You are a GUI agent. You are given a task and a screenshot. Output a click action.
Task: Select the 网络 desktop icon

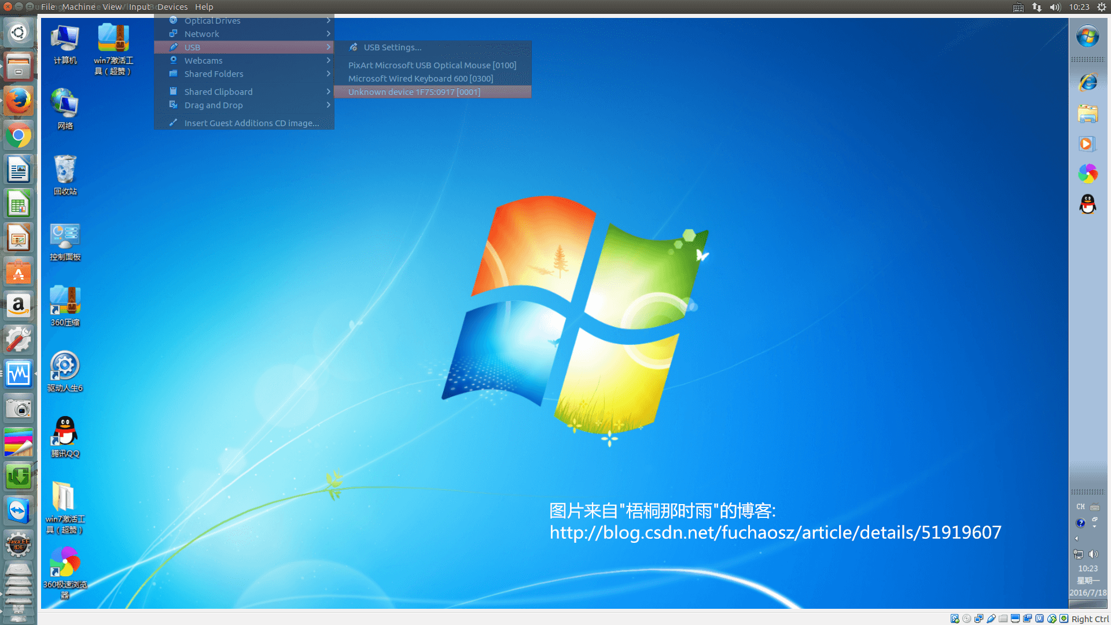[x=65, y=109]
